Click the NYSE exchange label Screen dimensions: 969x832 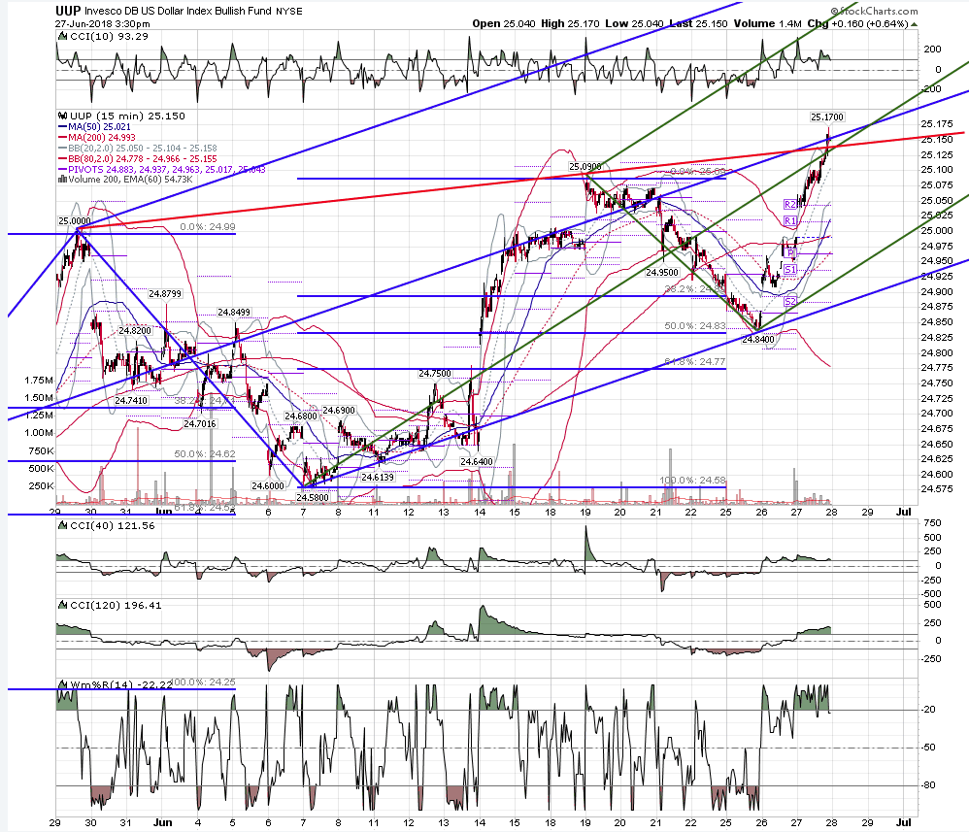click(288, 11)
